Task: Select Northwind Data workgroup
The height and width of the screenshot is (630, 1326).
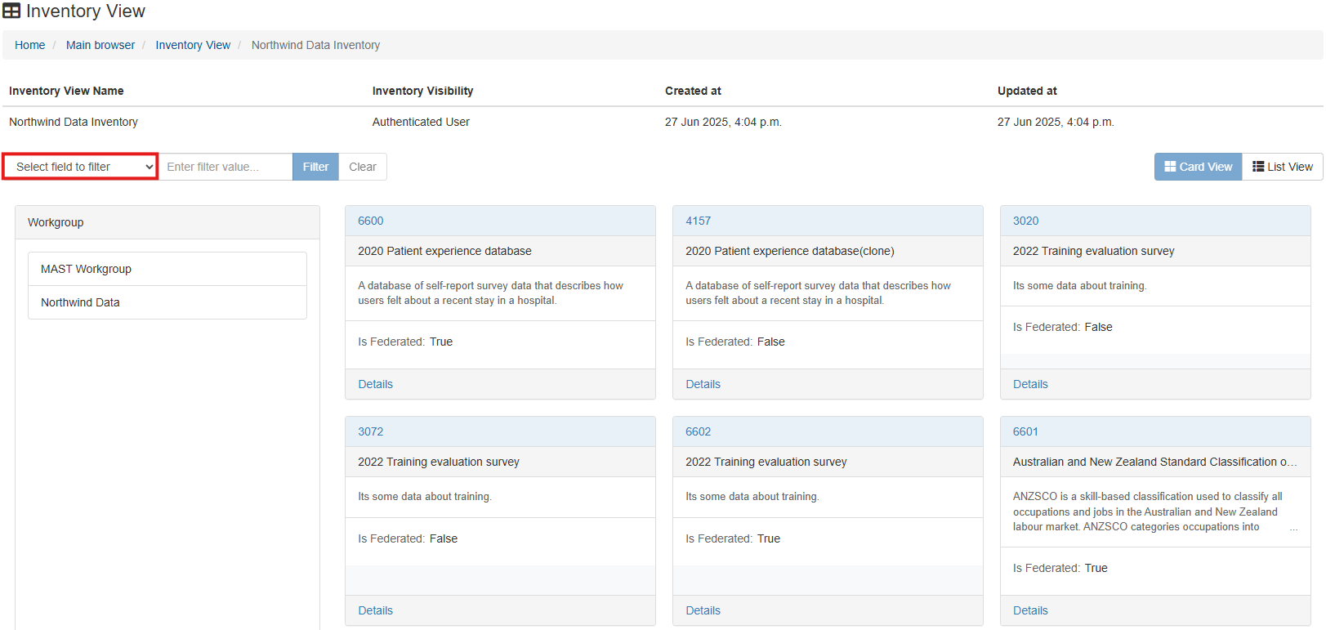Action: [80, 302]
